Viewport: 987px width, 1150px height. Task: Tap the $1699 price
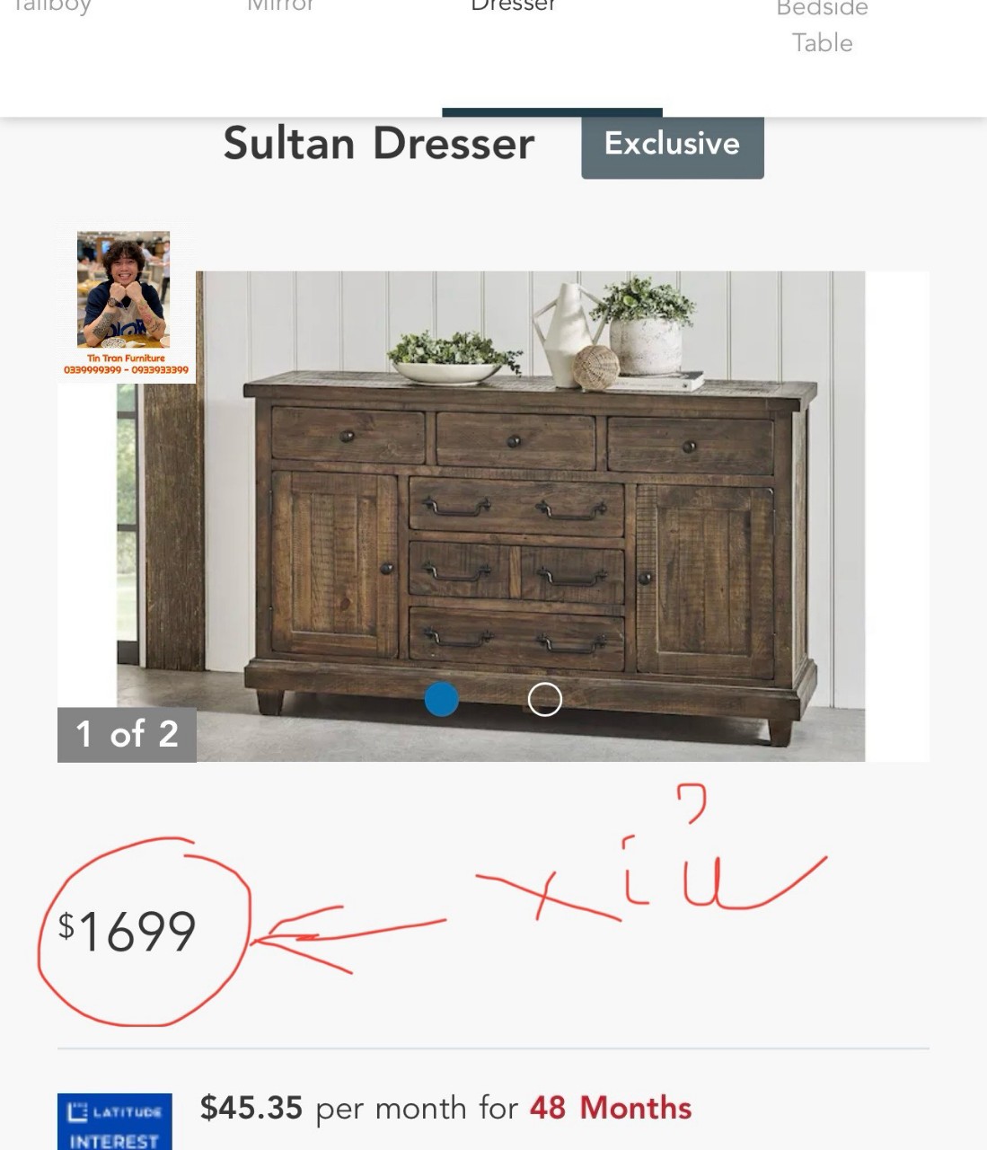[x=127, y=931]
